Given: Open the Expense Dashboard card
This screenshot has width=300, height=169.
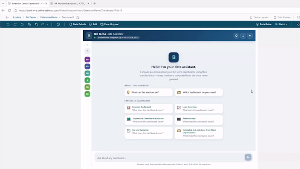Looking at the screenshot, I should click(148, 109).
